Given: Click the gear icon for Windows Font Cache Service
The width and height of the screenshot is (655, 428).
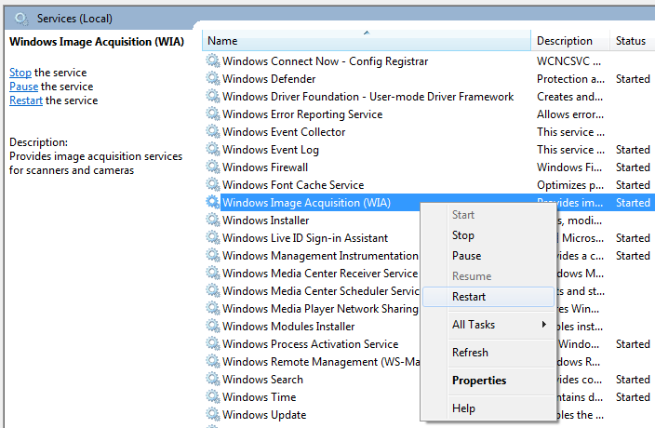Looking at the screenshot, I should pos(213,184).
